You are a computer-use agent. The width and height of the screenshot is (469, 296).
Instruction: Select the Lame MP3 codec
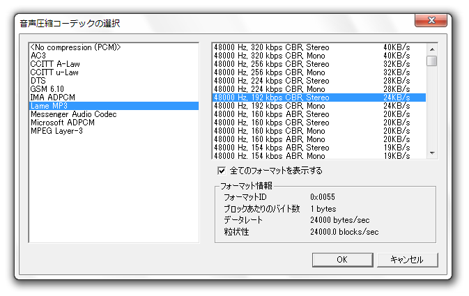coord(114,106)
